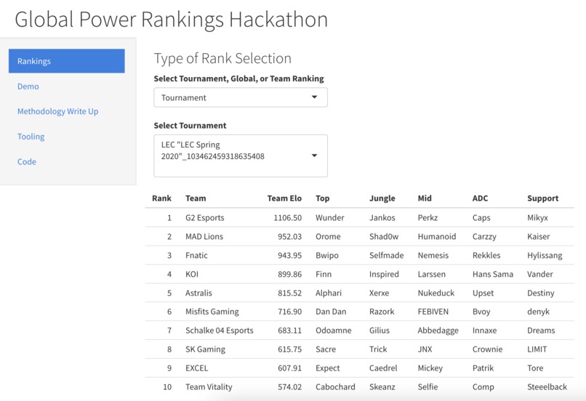Click the Team Elo column header
This screenshot has height=401, width=586.
coord(284,198)
